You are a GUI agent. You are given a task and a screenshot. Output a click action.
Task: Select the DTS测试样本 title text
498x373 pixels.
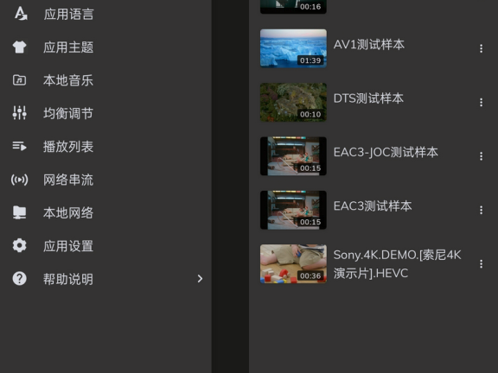[368, 98]
